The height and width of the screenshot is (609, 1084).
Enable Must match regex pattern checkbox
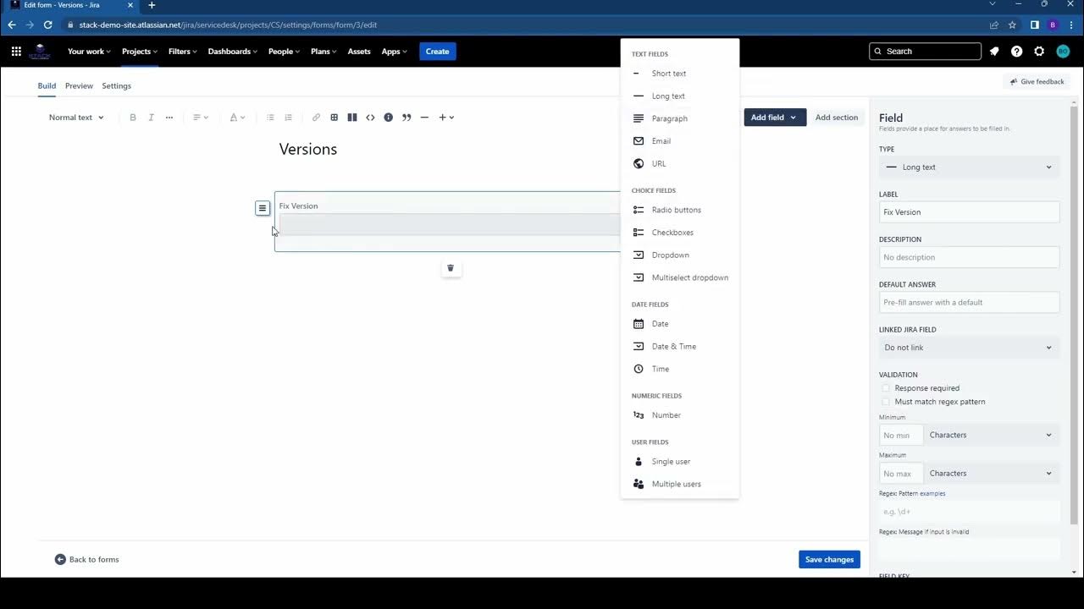coord(886,402)
